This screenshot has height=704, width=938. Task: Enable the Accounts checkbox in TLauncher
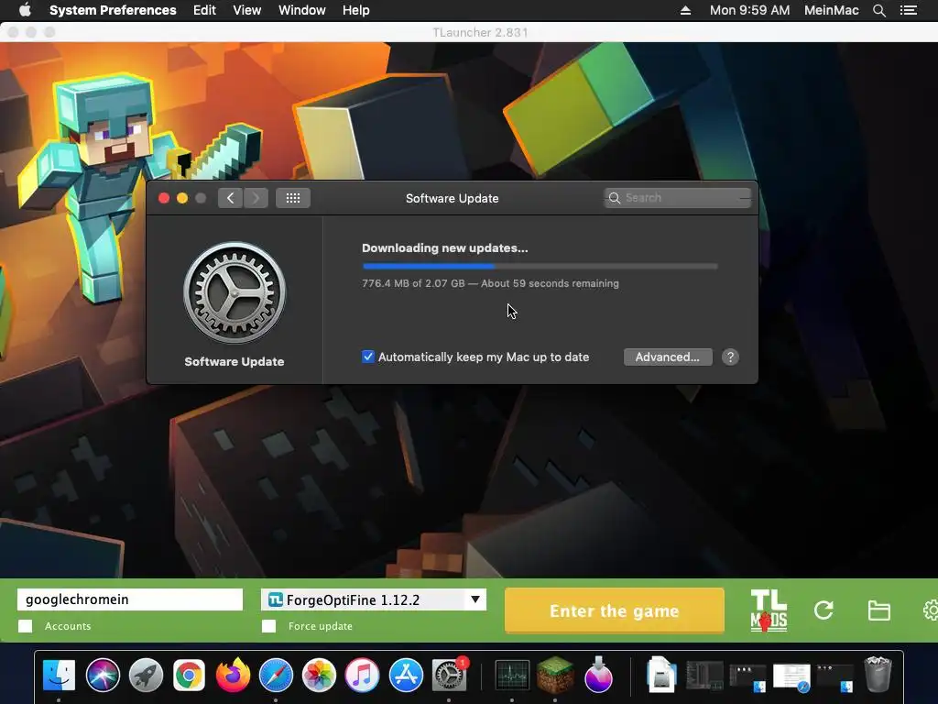(x=25, y=626)
